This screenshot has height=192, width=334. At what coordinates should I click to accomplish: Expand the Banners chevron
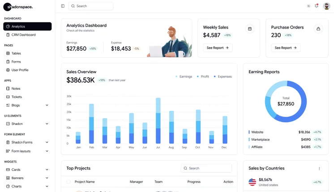[47, 178]
